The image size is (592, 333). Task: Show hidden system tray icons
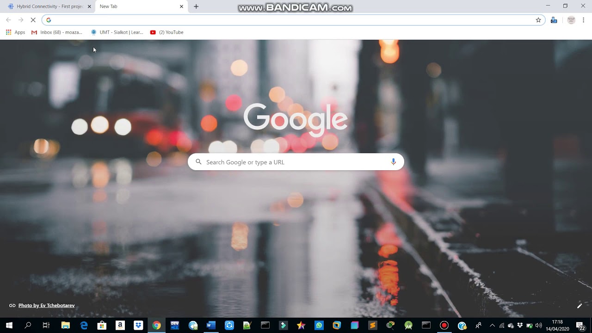point(492,325)
